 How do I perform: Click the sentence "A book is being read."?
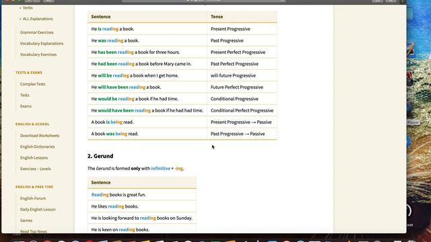[112, 122]
